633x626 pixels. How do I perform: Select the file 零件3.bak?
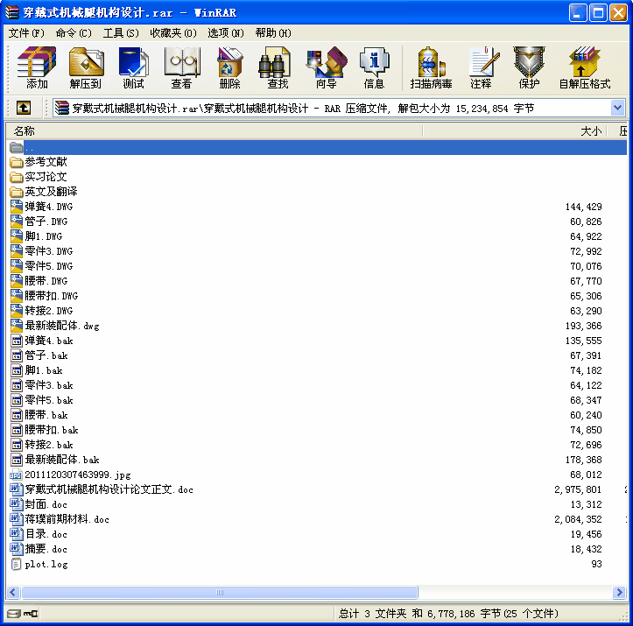pyautogui.click(x=41, y=385)
